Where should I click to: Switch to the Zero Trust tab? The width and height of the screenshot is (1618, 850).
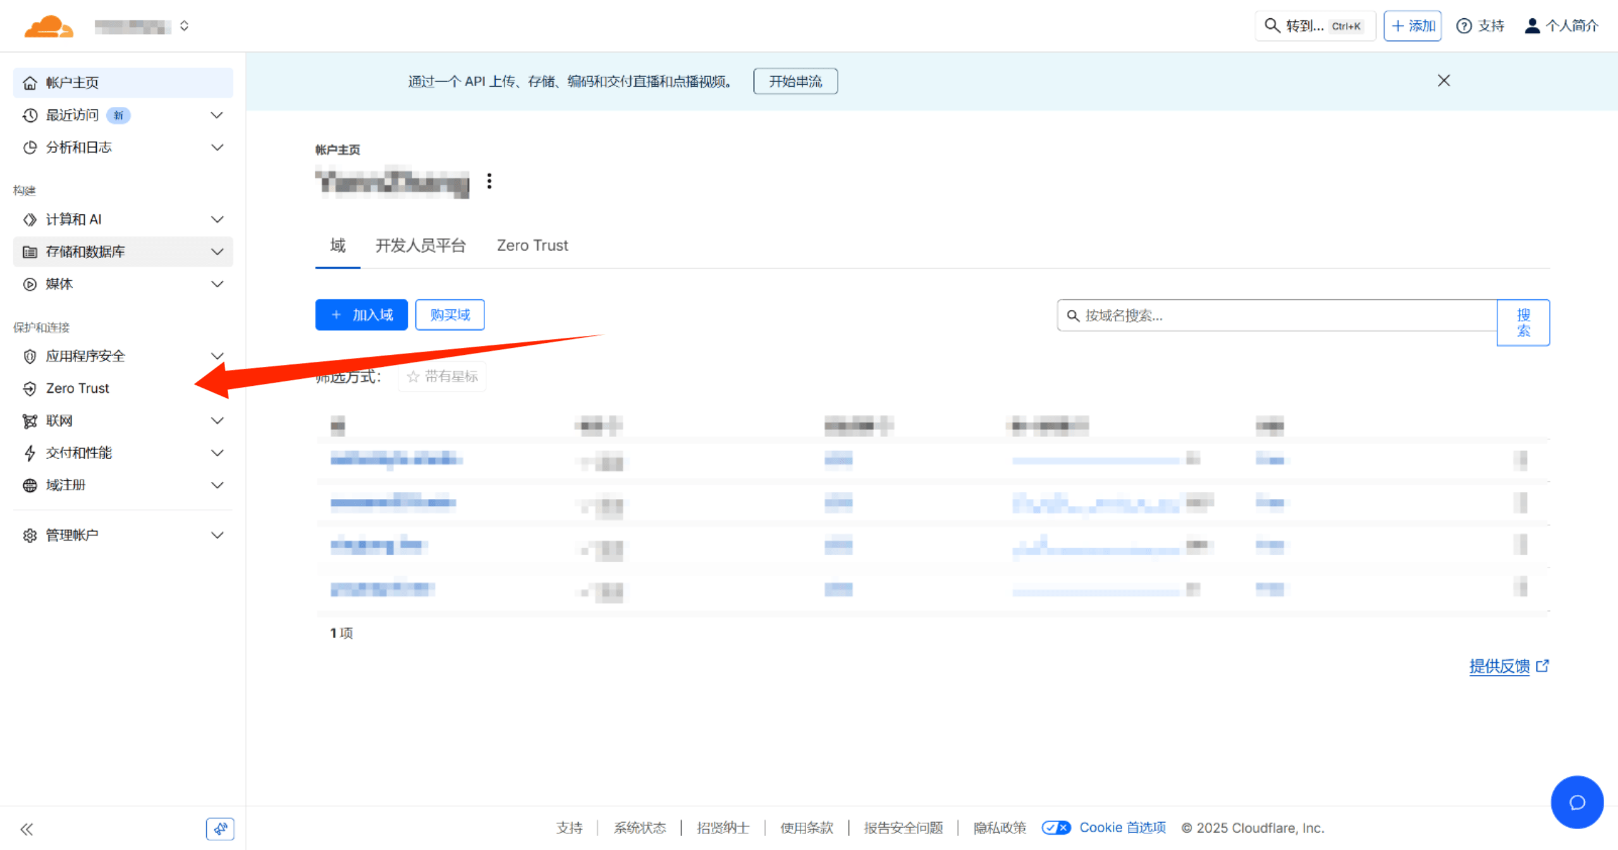pyautogui.click(x=532, y=245)
